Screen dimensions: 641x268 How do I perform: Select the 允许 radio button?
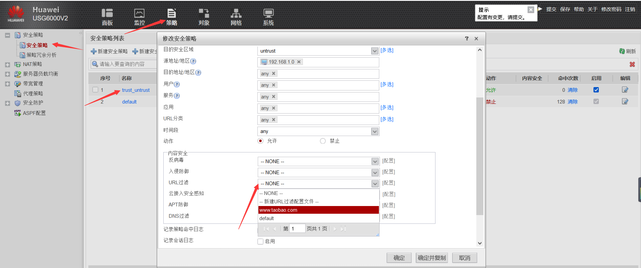tap(260, 141)
